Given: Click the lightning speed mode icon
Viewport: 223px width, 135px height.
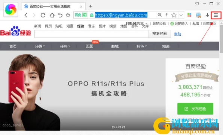Looking at the screenshot, I should click(x=167, y=15).
